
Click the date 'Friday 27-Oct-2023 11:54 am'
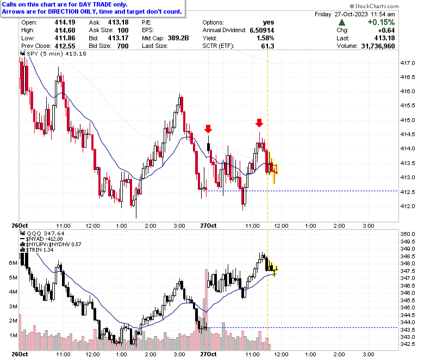point(355,14)
